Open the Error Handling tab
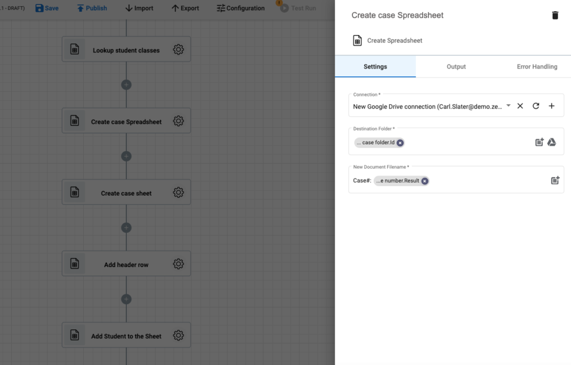Image resolution: width=571 pixels, height=365 pixels. point(537,67)
